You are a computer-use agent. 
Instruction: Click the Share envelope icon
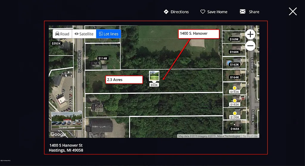pyautogui.click(x=243, y=12)
